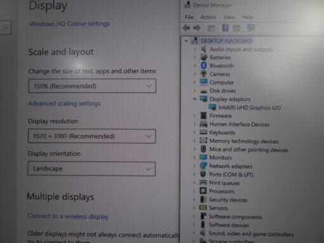Click the Firmware icon
The image size is (324, 243).
point(203,115)
